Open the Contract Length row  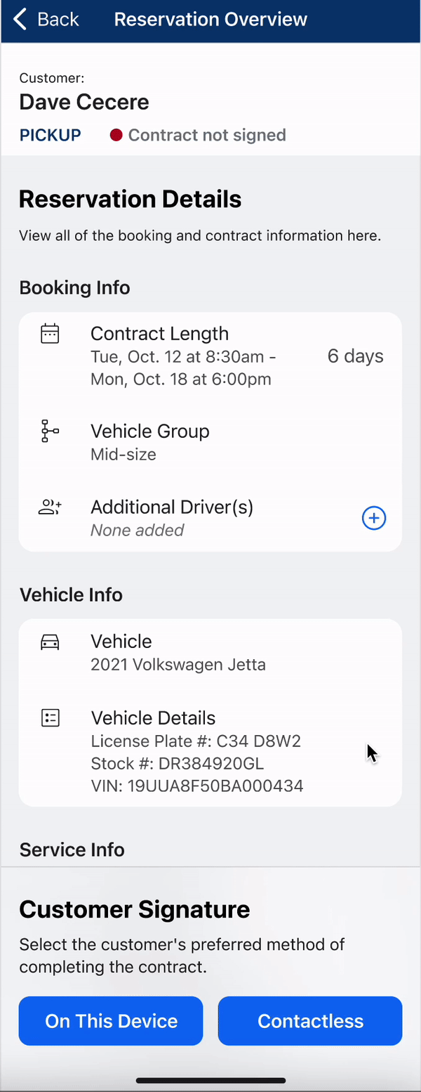point(210,356)
